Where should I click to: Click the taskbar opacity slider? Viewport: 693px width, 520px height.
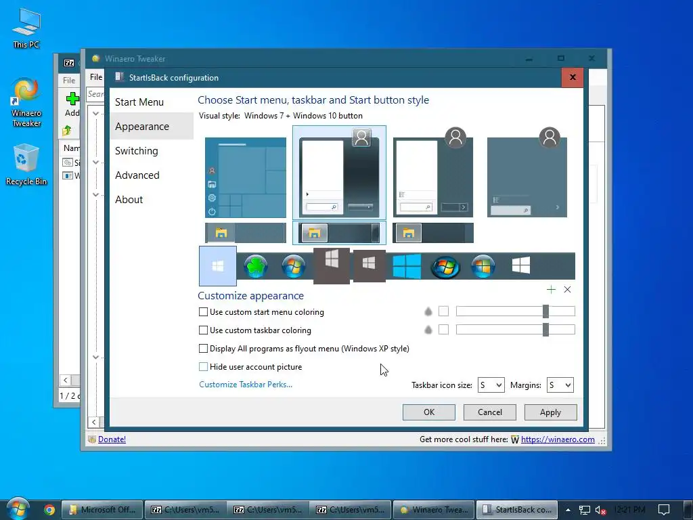point(515,330)
